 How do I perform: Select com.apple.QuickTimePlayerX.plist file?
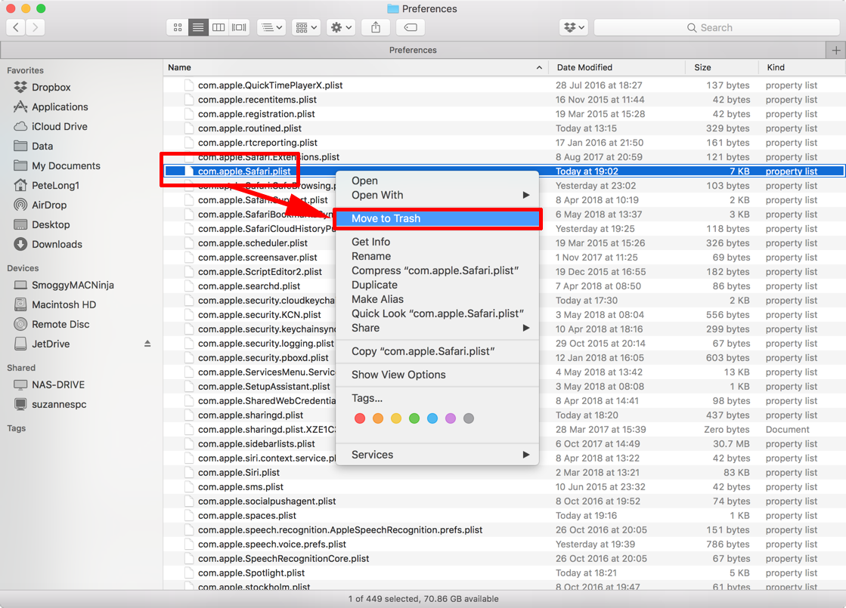tap(504, 85)
